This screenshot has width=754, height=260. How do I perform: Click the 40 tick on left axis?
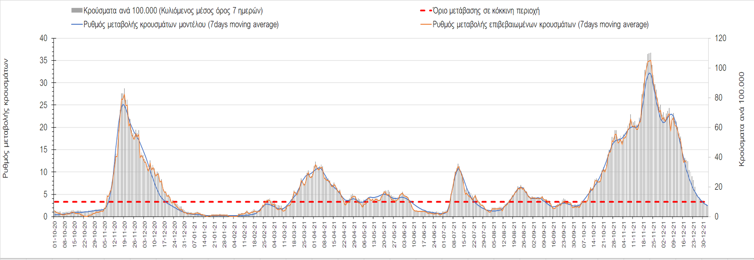coord(42,39)
